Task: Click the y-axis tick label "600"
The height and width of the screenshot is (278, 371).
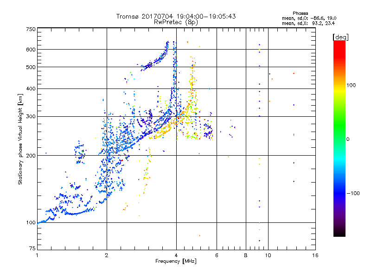Action: 31,50
